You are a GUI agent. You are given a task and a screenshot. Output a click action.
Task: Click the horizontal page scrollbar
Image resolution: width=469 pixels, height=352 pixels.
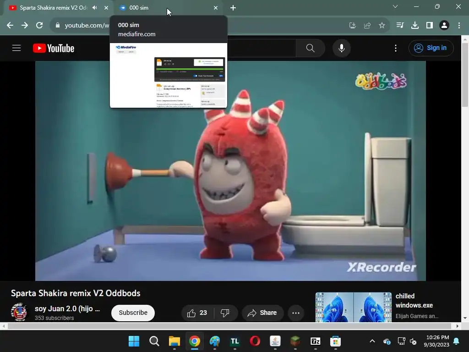click(229, 326)
